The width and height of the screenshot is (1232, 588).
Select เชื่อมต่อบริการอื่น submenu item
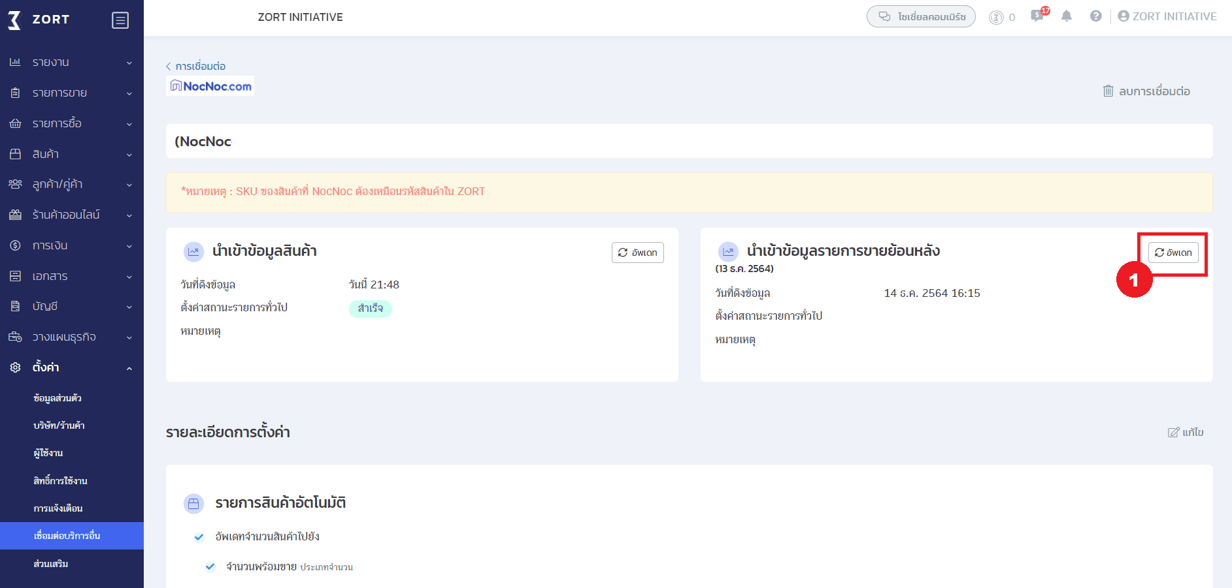point(72,536)
